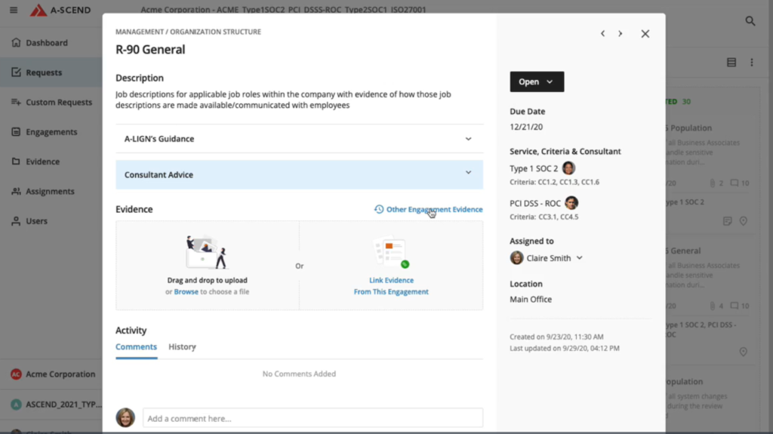The image size is (773, 434).
Task: Close the R-90 General dialog
Action: click(645, 33)
